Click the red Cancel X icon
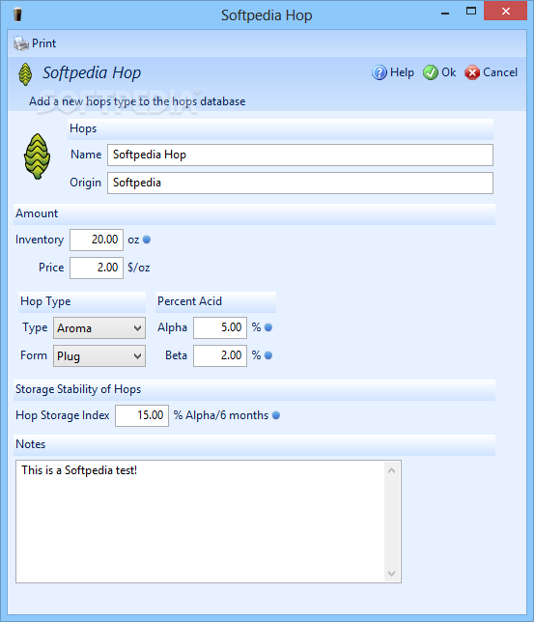Viewport: 534px width, 622px height. tap(472, 72)
